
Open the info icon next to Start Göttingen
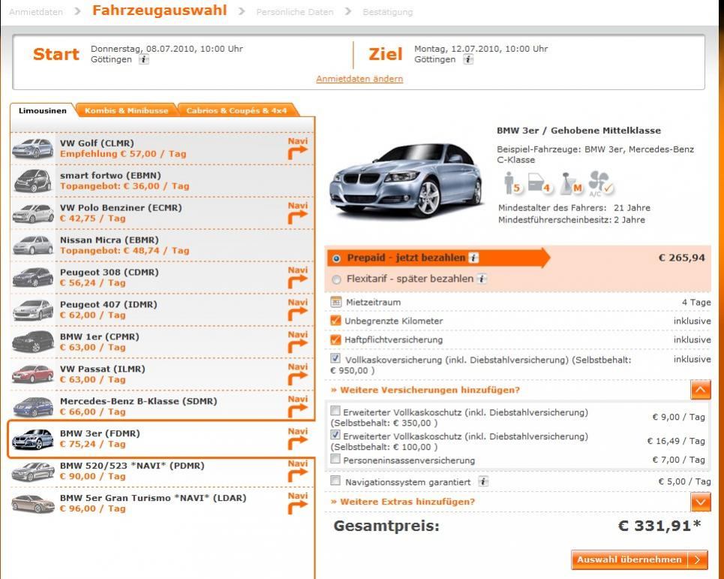(144, 59)
